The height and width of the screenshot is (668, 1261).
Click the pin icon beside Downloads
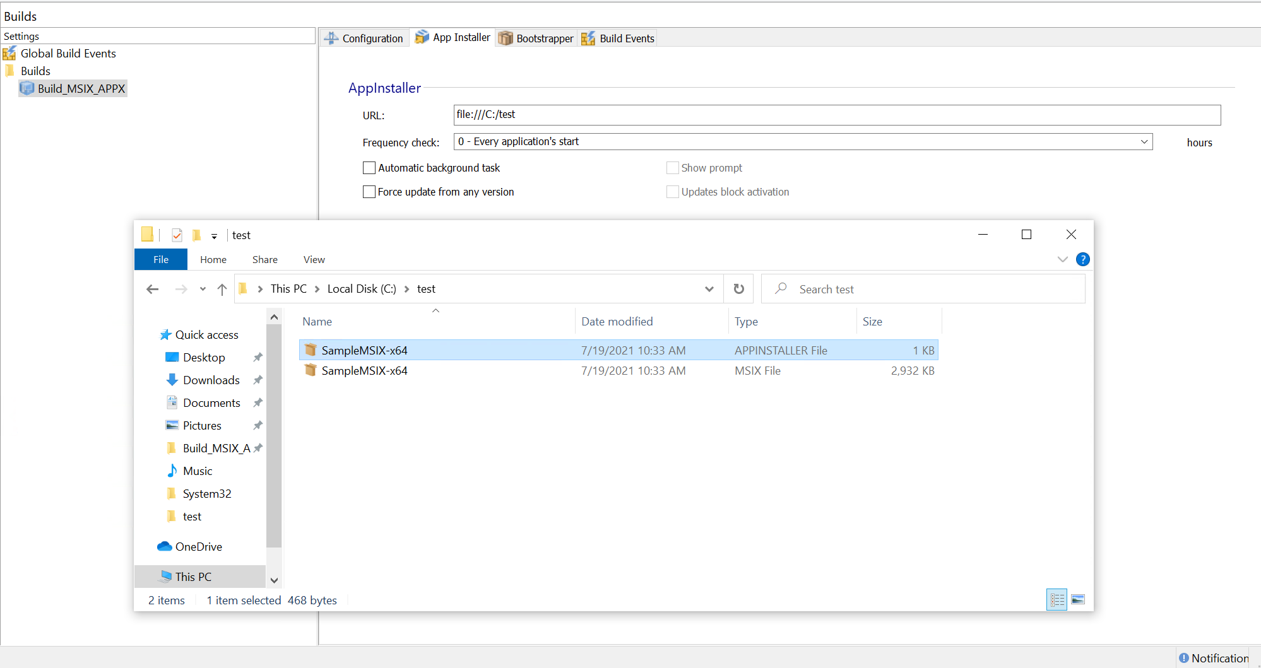(x=258, y=380)
